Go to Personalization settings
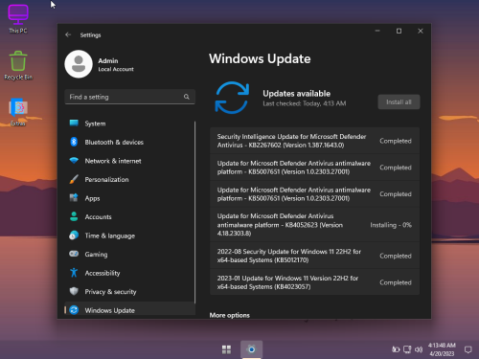The height and width of the screenshot is (359, 479). [x=129, y=179]
